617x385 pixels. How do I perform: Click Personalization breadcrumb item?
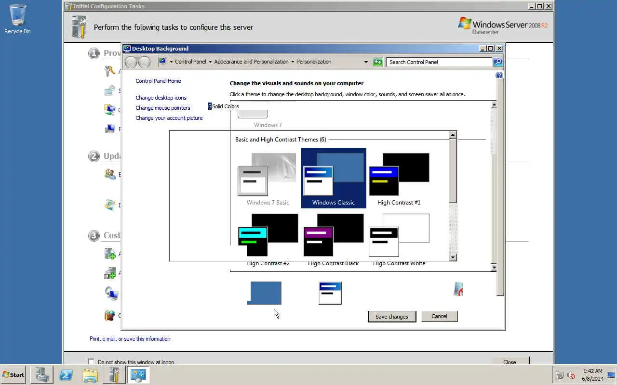(x=314, y=62)
